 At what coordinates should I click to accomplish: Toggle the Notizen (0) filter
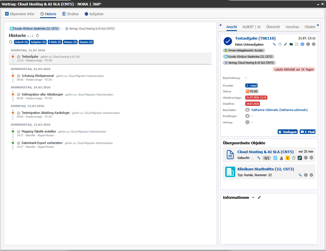coord(70,42)
